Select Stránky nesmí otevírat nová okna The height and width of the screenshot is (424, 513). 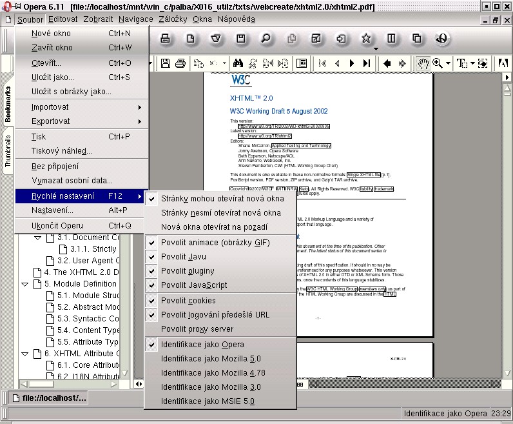[x=220, y=213]
